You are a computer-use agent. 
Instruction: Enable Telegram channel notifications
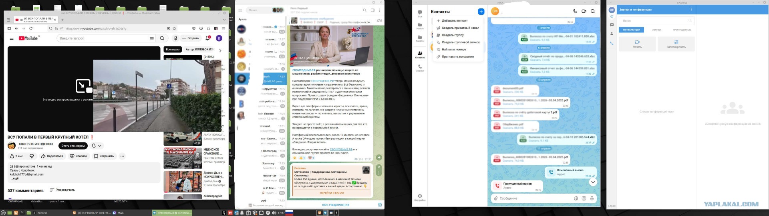pos(335,205)
